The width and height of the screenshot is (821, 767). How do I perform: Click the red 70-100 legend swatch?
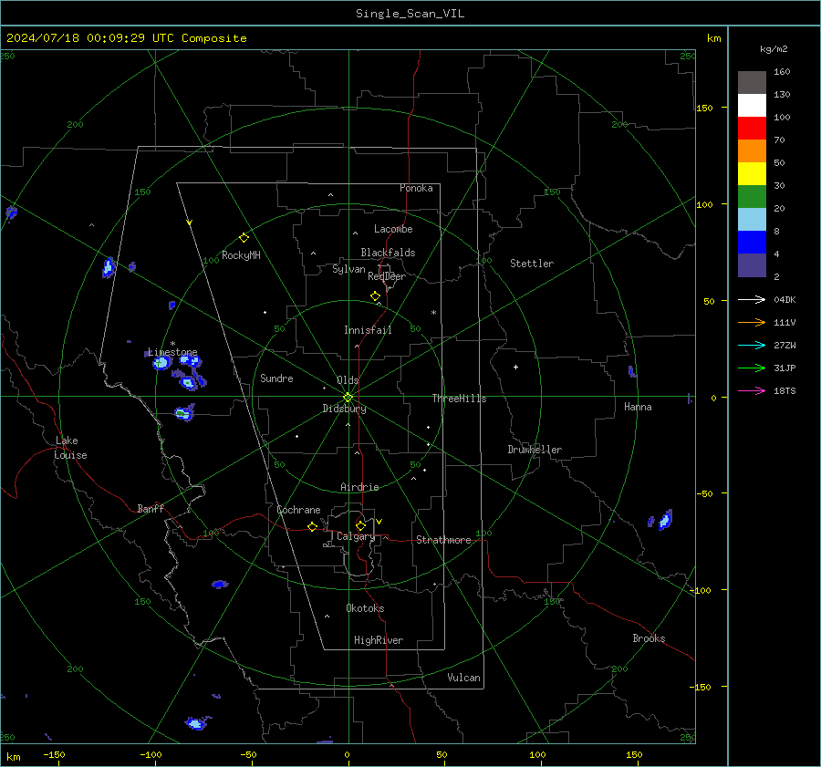coord(752,129)
